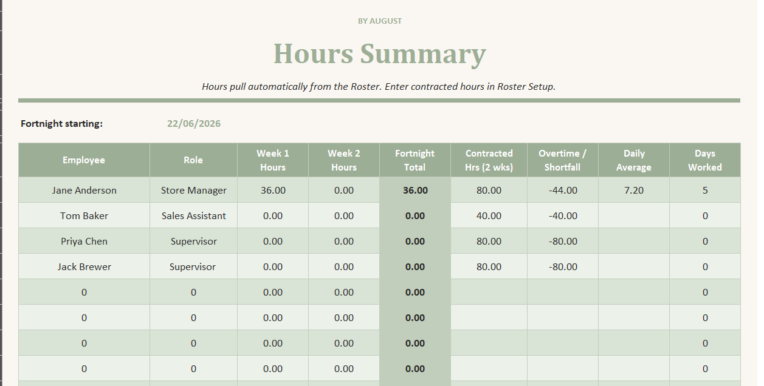The width and height of the screenshot is (764, 386).
Task: Click Jack Brewer's -80.00 shortfall cell
Action: [x=563, y=266]
